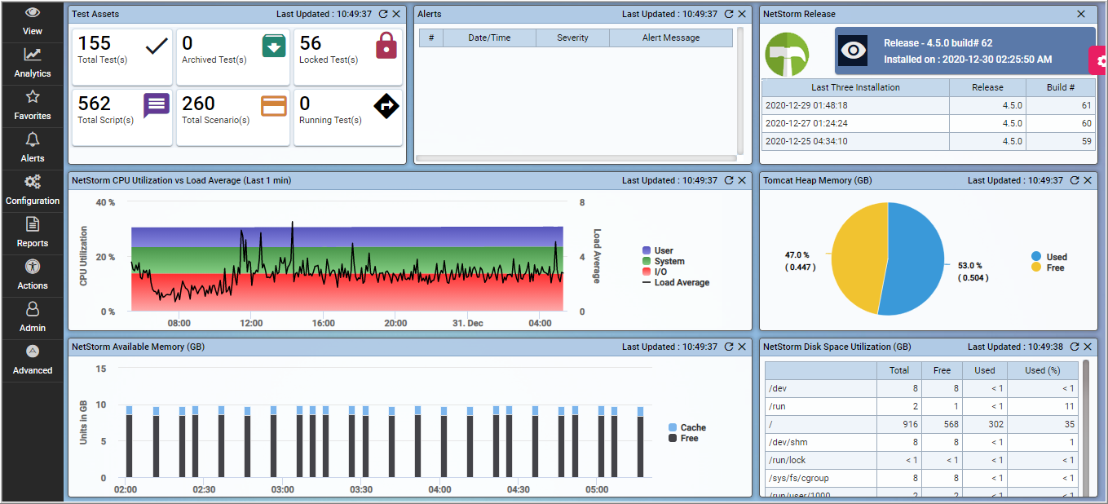This screenshot has width=1108, height=504.
Task: Click the eye icon in release banner
Action: 854,51
